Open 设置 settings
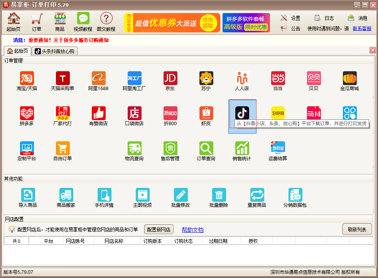This screenshot has width=378, height=278. click(x=290, y=18)
